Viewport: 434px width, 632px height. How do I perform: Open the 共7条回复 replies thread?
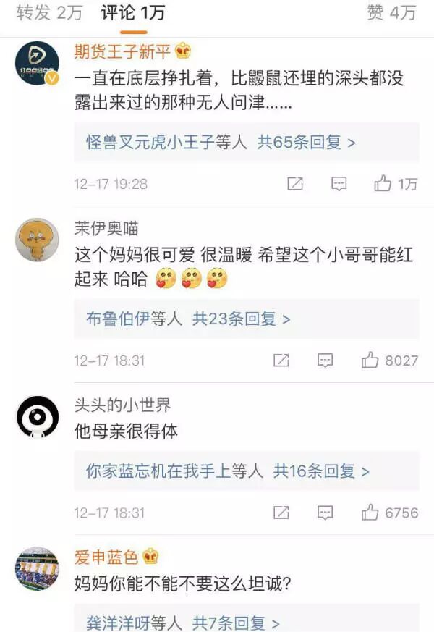(236, 623)
